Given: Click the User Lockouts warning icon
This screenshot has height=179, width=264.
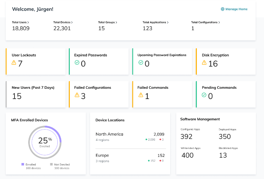Looking at the screenshot, I should click(x=14, y=63).
